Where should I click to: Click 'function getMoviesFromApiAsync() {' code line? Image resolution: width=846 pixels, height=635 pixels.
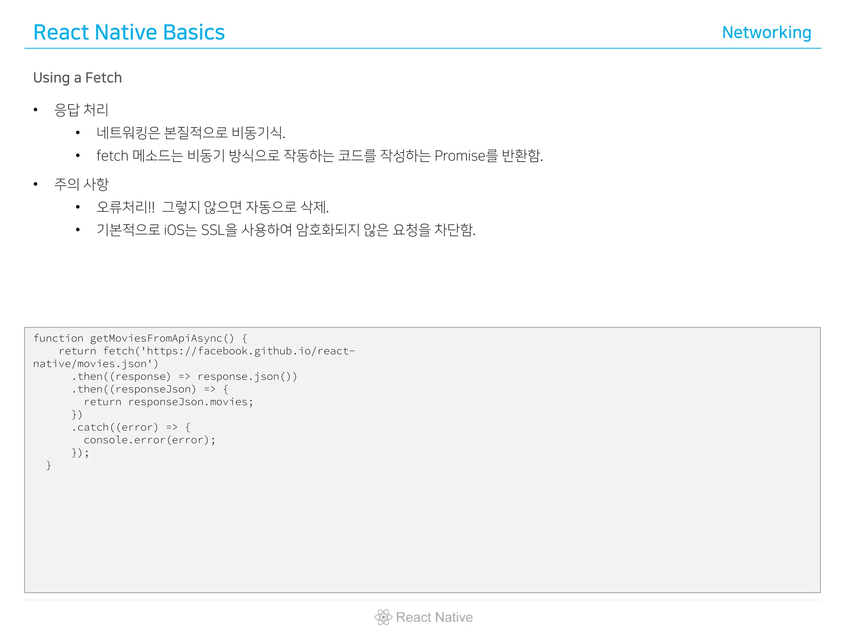(x=140, y=338)
